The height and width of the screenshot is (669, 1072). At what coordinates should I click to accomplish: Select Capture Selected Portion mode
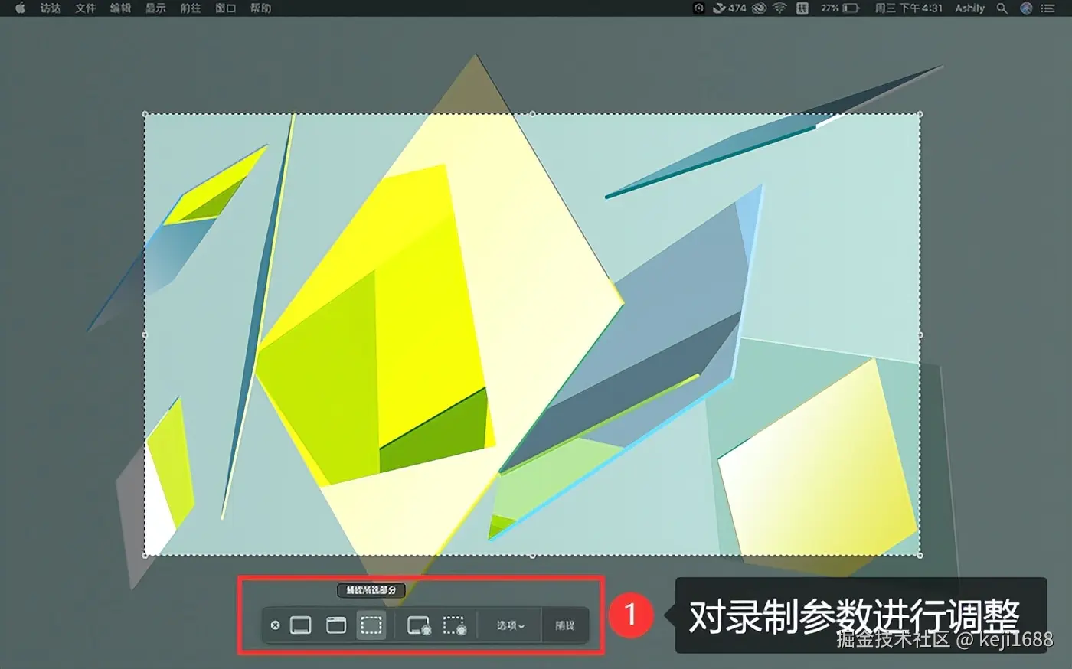click(x=371, y=625)
